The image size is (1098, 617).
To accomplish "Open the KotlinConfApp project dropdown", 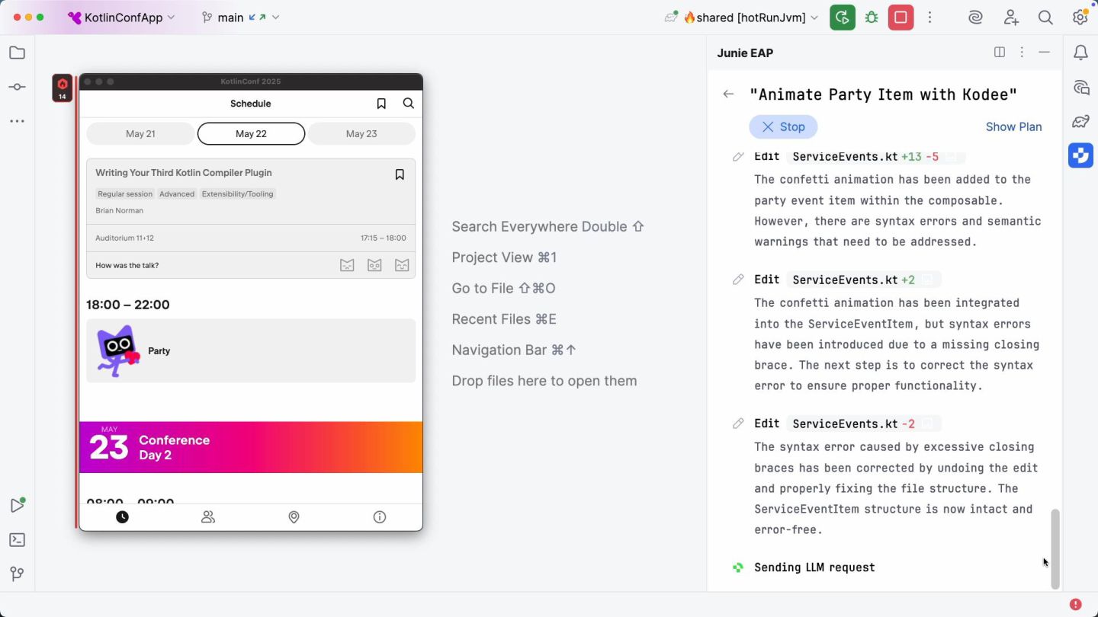I will point(121,18).
